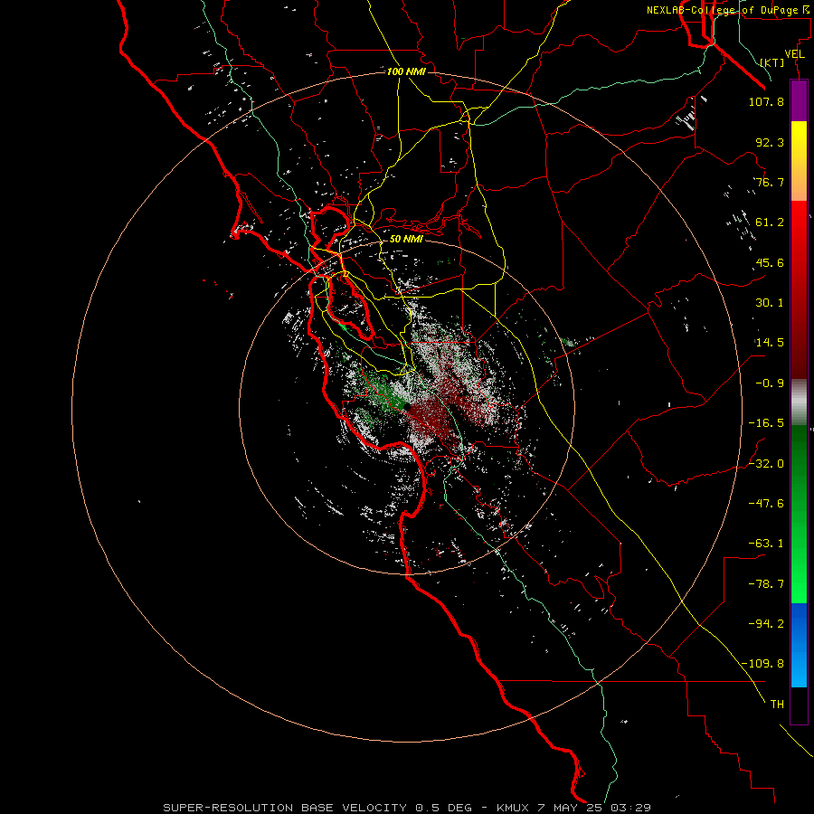Click the 76.7 velocity scale value

click(x=770, y=182)
